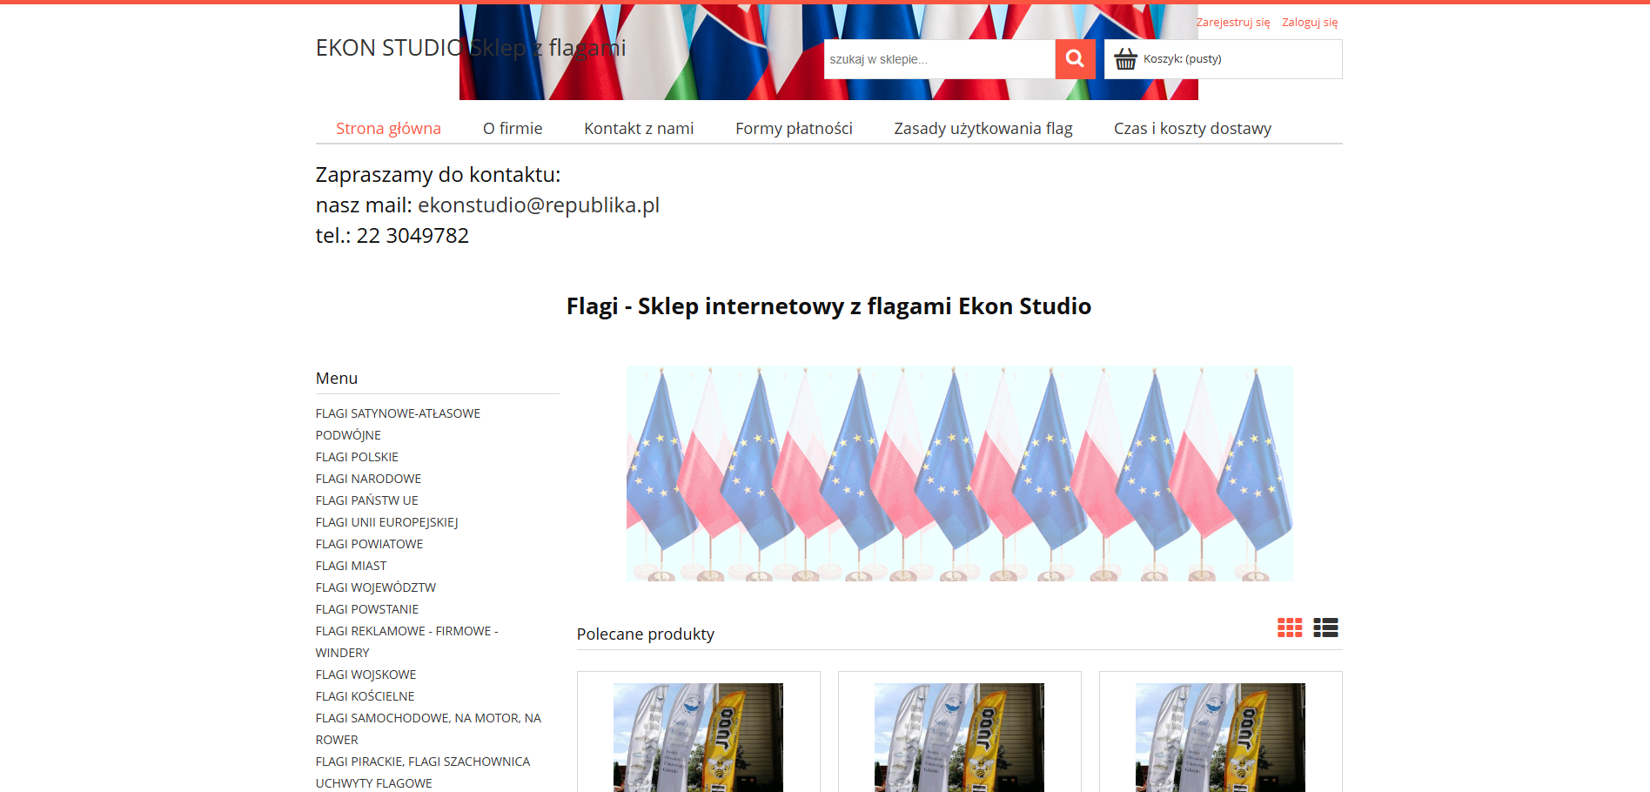Open the shopping basket icon

[1125, 59]
